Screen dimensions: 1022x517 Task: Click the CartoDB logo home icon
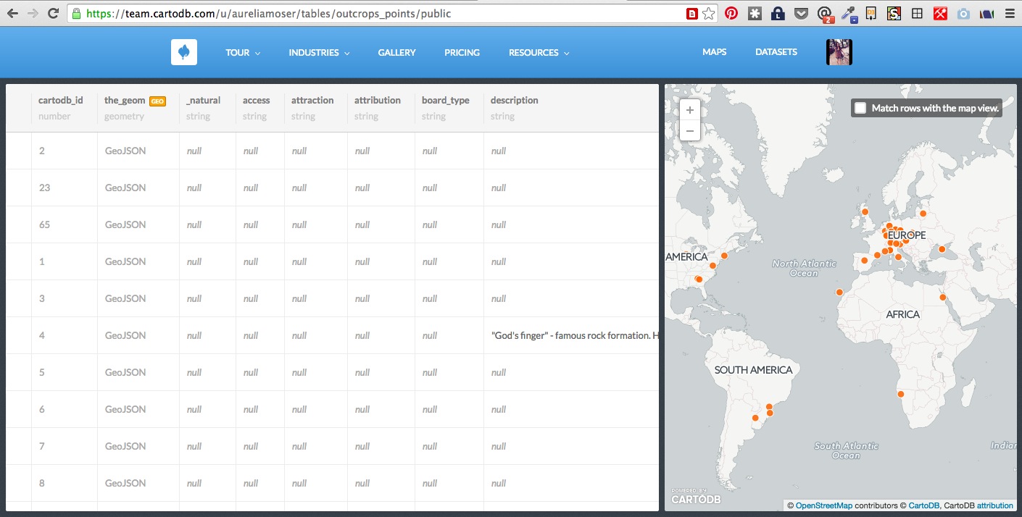pyautogui.click(x=184, y=52)
